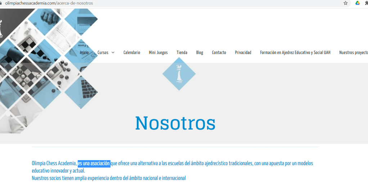Click the highlighted text "es una asociación"
The image size is (368, 185).
(94, 164)
